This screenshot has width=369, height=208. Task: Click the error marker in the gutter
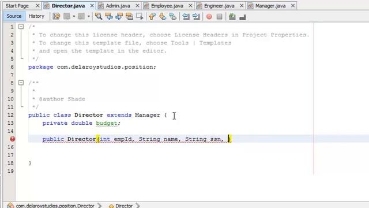(x=13, y=139)
